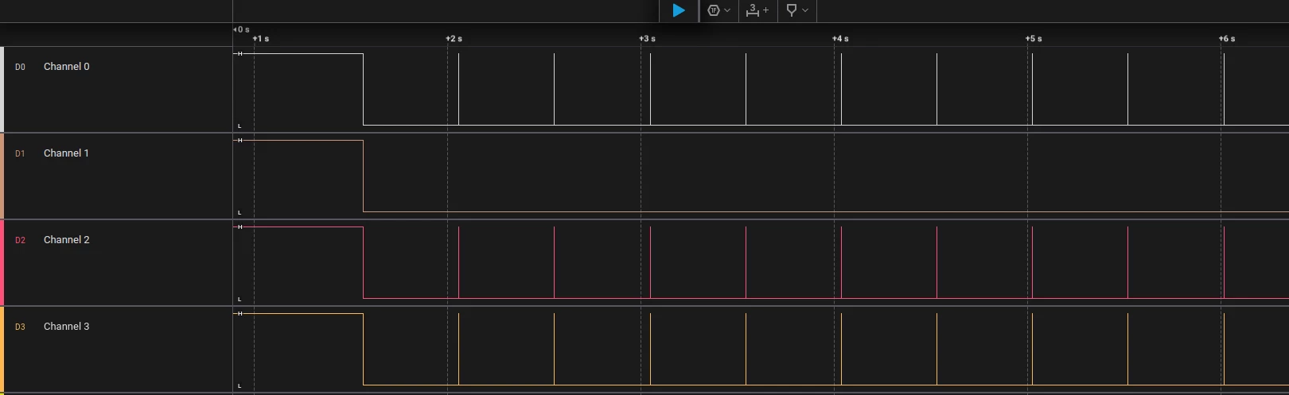Click the +3 s timeline label
Image resolution: width=1289 pixels, height=395 pixels.
point(648,39)
